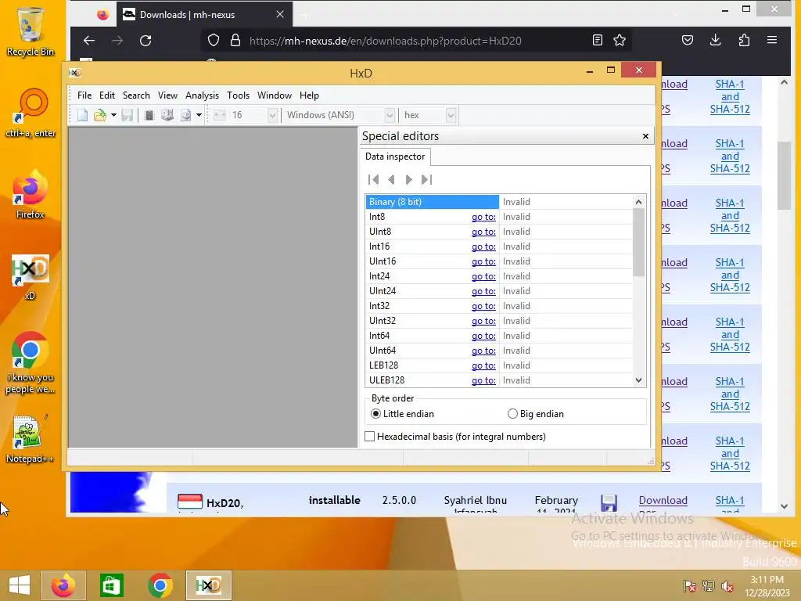
Task: Click the Open file folder icon
Action: tap(99, 115)
